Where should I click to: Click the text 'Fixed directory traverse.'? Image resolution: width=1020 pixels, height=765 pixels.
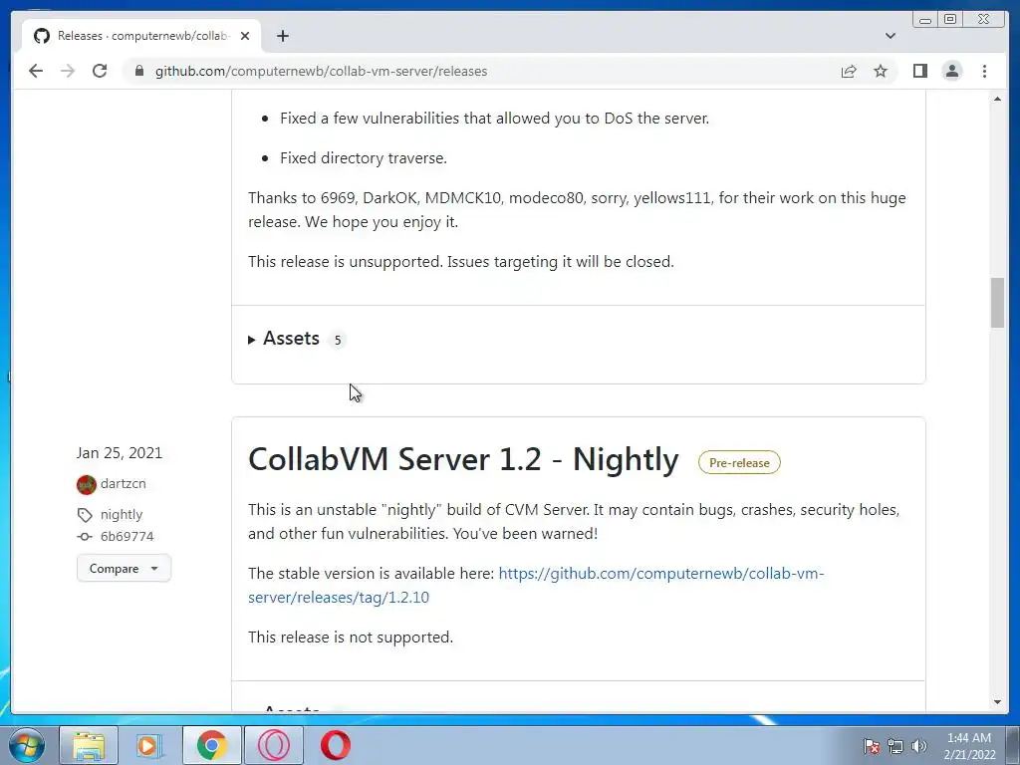coord(363,158)
